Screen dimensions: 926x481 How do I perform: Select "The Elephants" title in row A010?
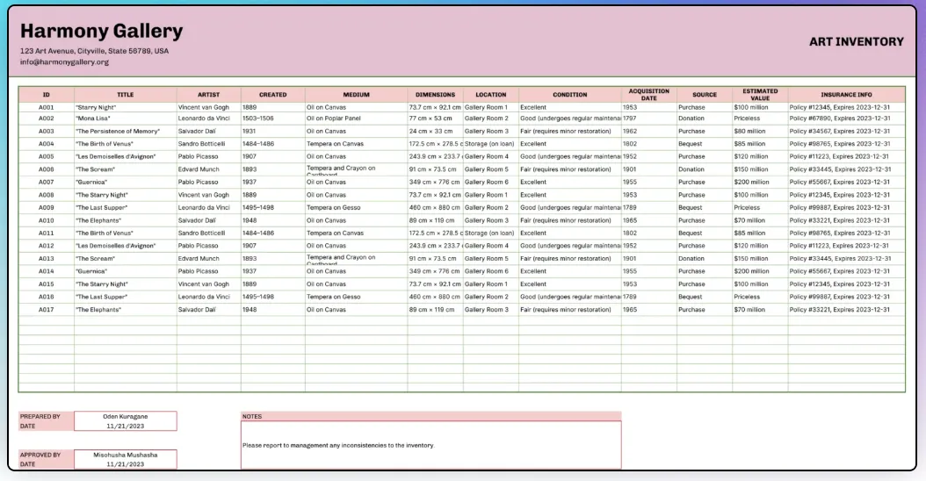point(126,220)
